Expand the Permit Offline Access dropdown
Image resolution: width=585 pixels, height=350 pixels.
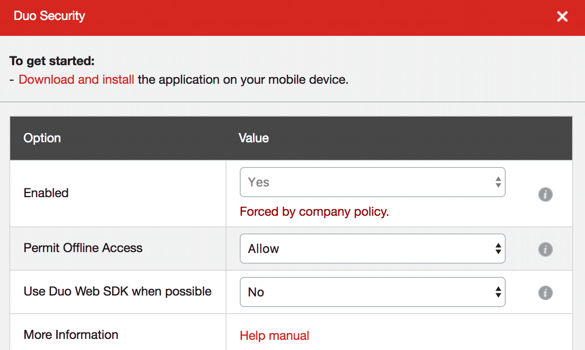coord(372,249)
